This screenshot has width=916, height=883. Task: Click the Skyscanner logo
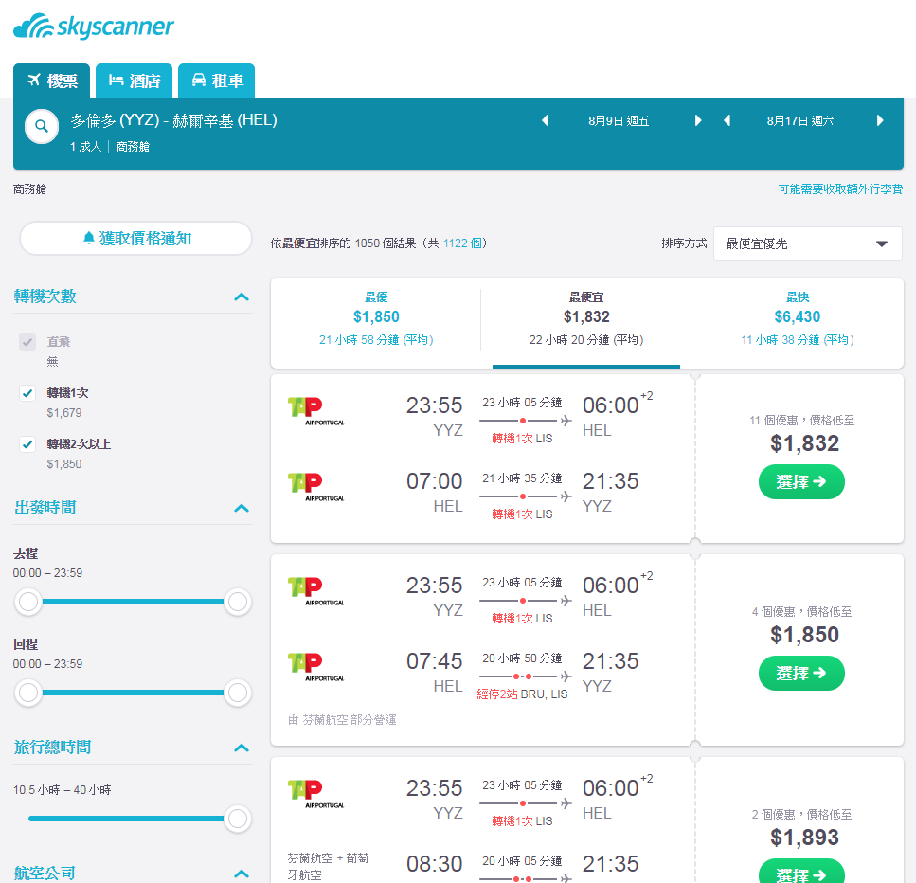point(94,27)
